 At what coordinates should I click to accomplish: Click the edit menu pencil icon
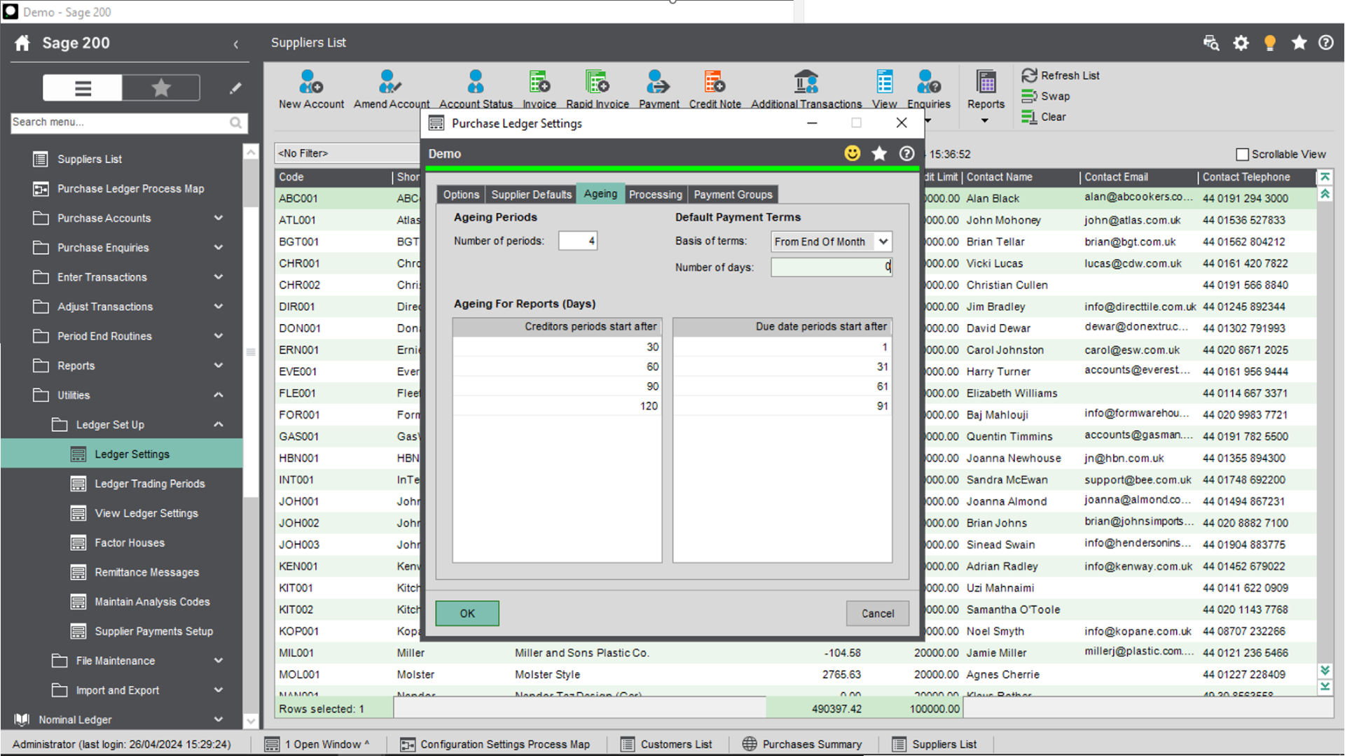coord(235,88)
